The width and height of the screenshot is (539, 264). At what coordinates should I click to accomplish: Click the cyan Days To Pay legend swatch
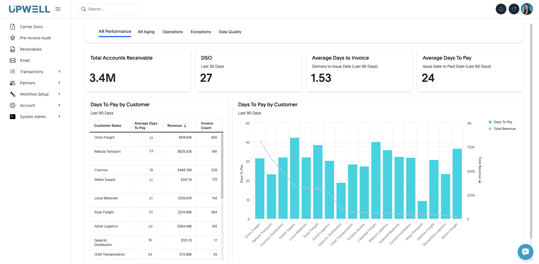(x=490, y=122)
